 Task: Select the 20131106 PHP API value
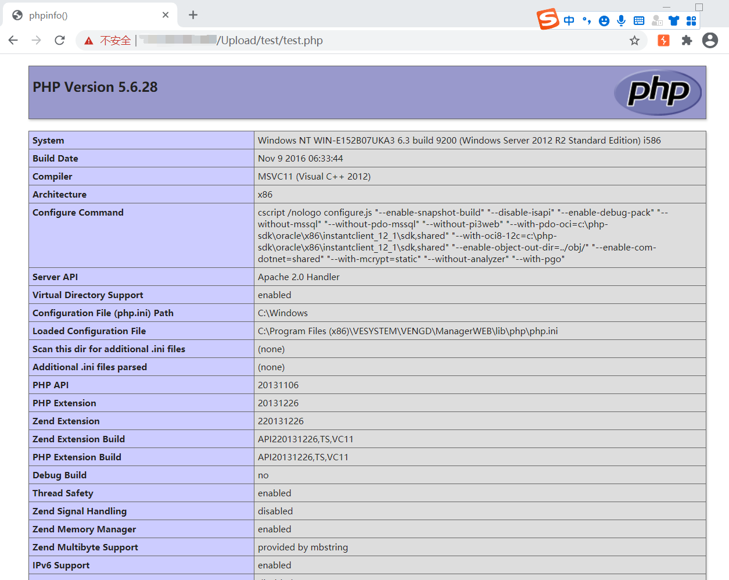pyautogui.click(x=278, y=385)
